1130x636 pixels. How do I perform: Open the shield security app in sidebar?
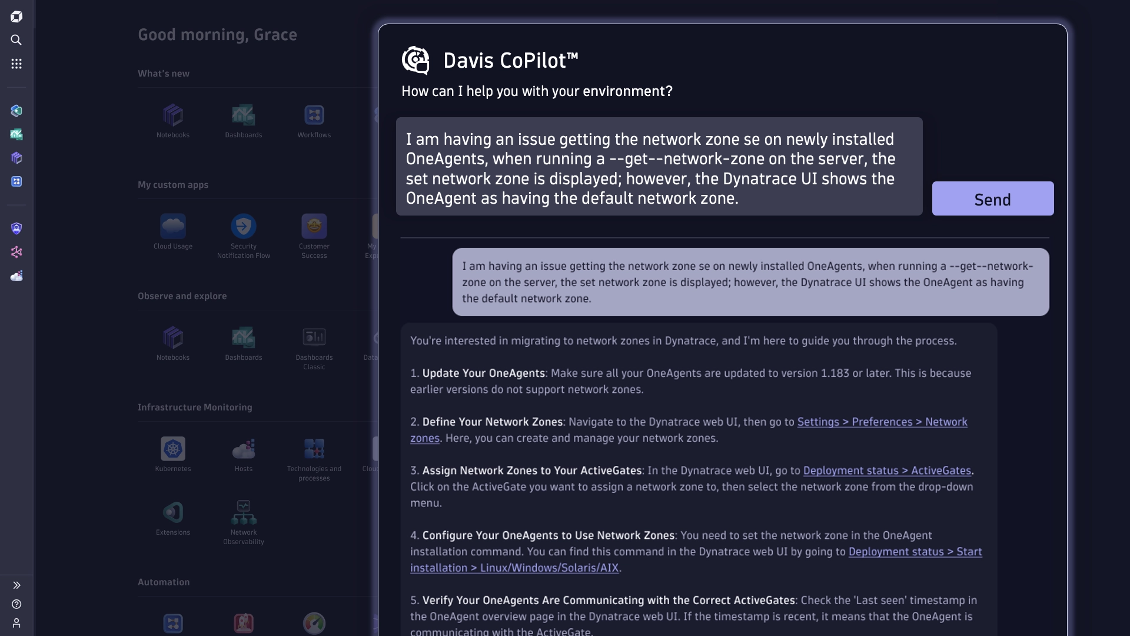(x=16, y=228)
